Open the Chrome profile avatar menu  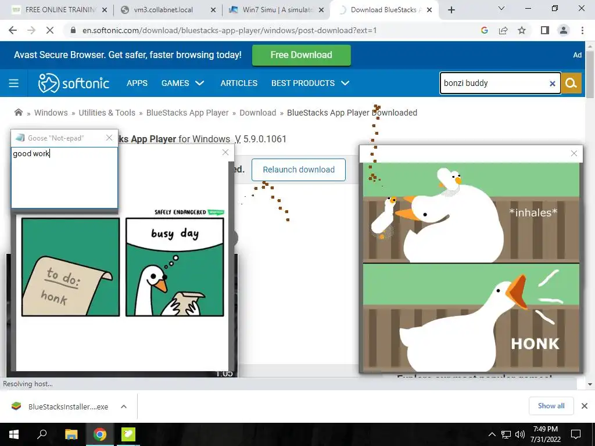click(x=564, y=30)
